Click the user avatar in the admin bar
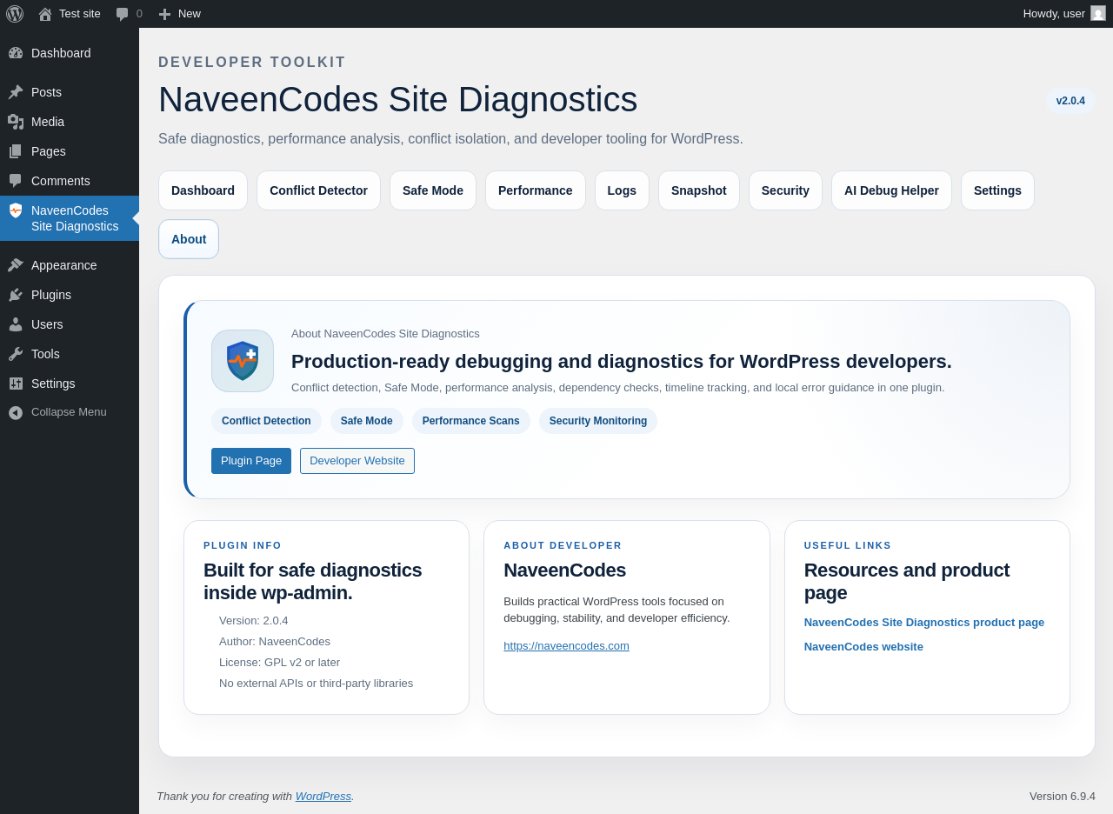 tap(1098, 13)
